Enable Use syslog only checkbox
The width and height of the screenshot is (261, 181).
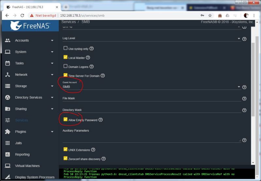pos(66,48)
